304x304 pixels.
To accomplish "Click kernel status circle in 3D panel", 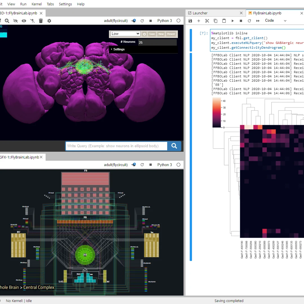I will [178, 21].
